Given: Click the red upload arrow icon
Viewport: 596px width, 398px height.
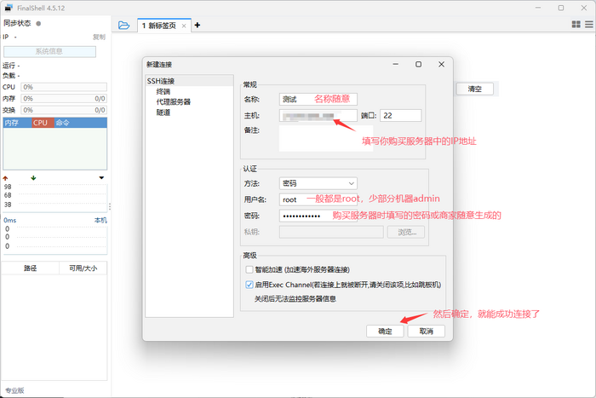Looking at the screenshot, I should [5, 178].
